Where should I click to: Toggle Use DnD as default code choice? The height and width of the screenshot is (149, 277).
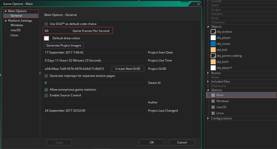(x=46, y=24)
